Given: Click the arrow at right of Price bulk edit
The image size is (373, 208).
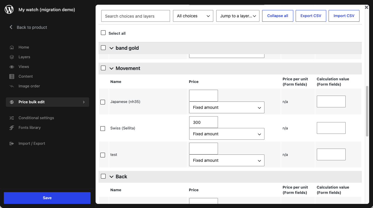Looking at the screenshot, I should point(84,102).
